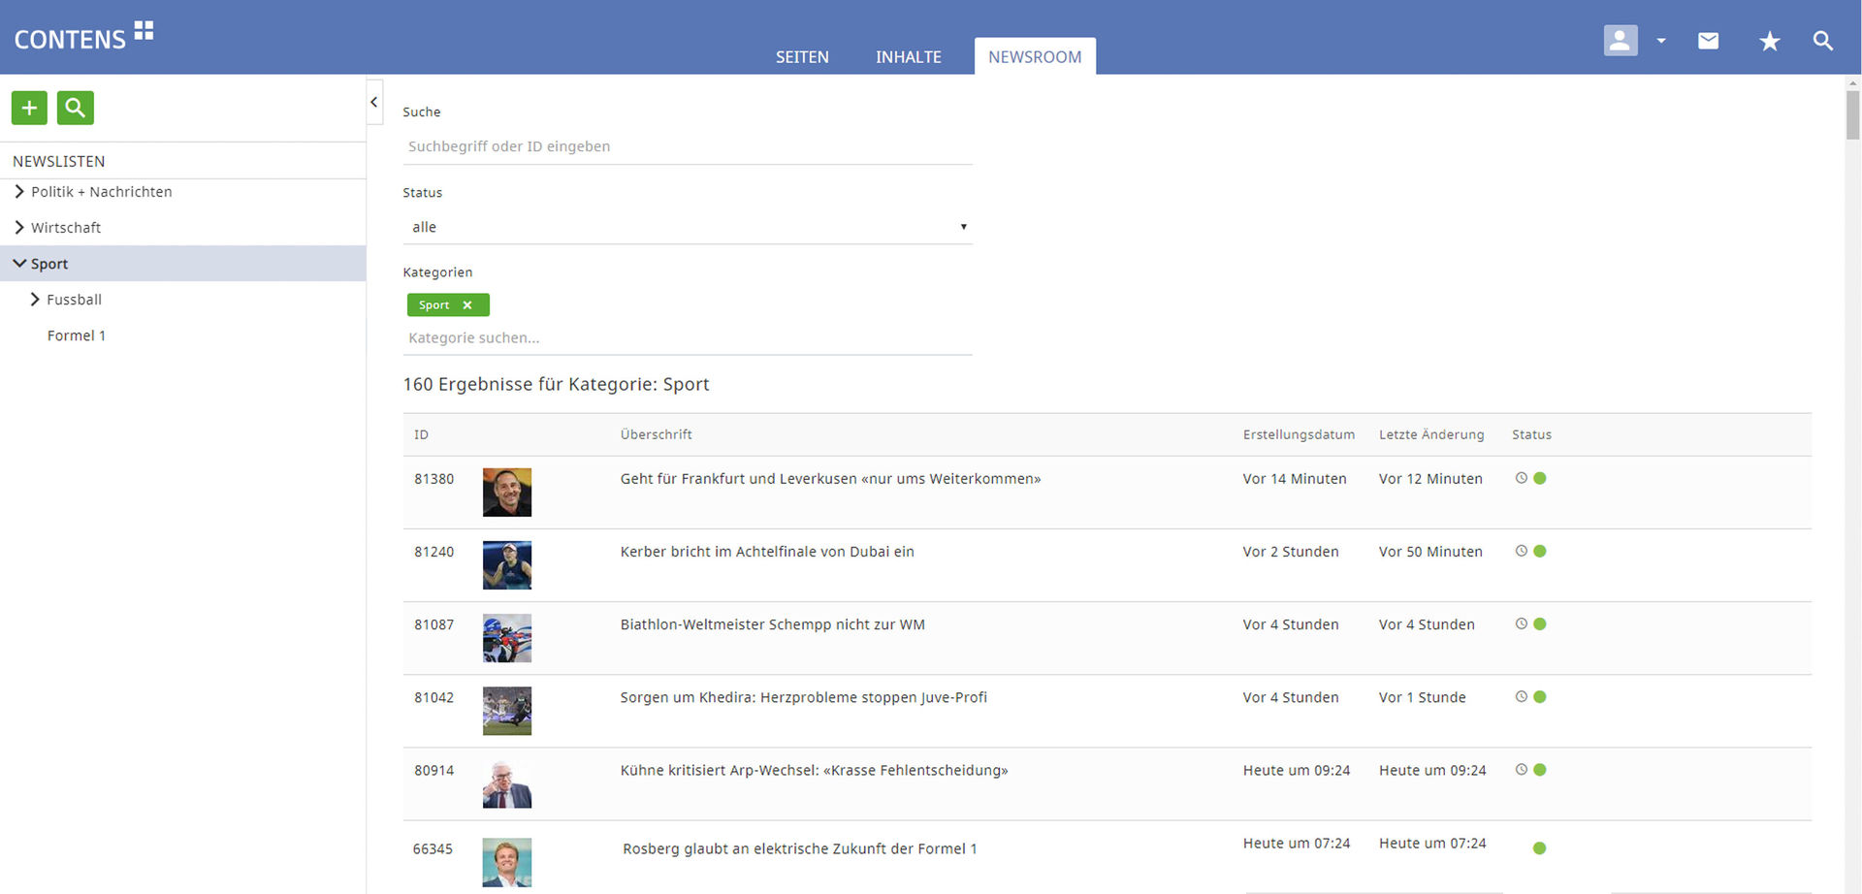
Task: Click green status dot for article 81240
Action: point(1540,552)
